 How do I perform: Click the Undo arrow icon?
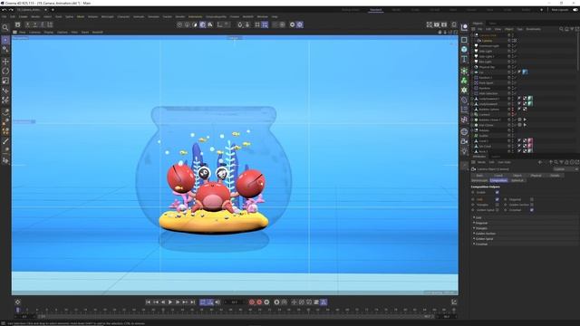4,10
